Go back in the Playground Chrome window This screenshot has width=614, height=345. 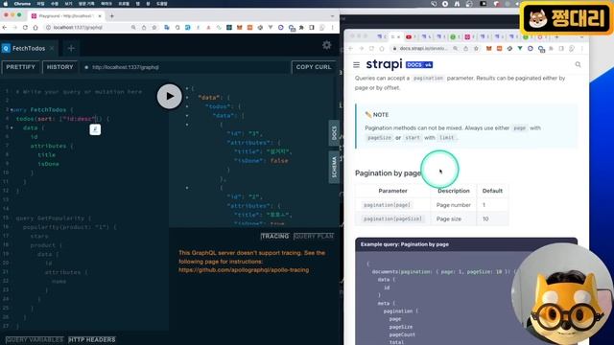pos(5,28)
